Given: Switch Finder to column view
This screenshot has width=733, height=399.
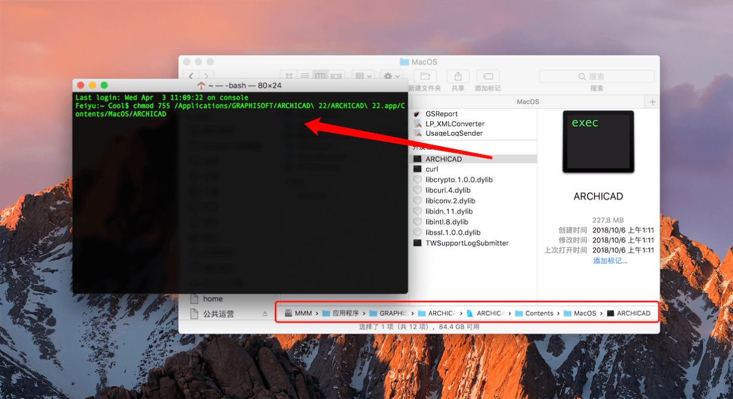Looking at the screenshot, I should [x=320, y=76].
